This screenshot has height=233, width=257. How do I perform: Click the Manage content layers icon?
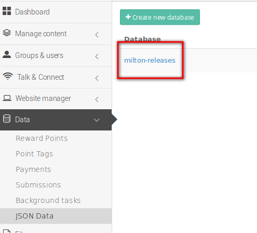pyautogui.click(x=7, y=33)
